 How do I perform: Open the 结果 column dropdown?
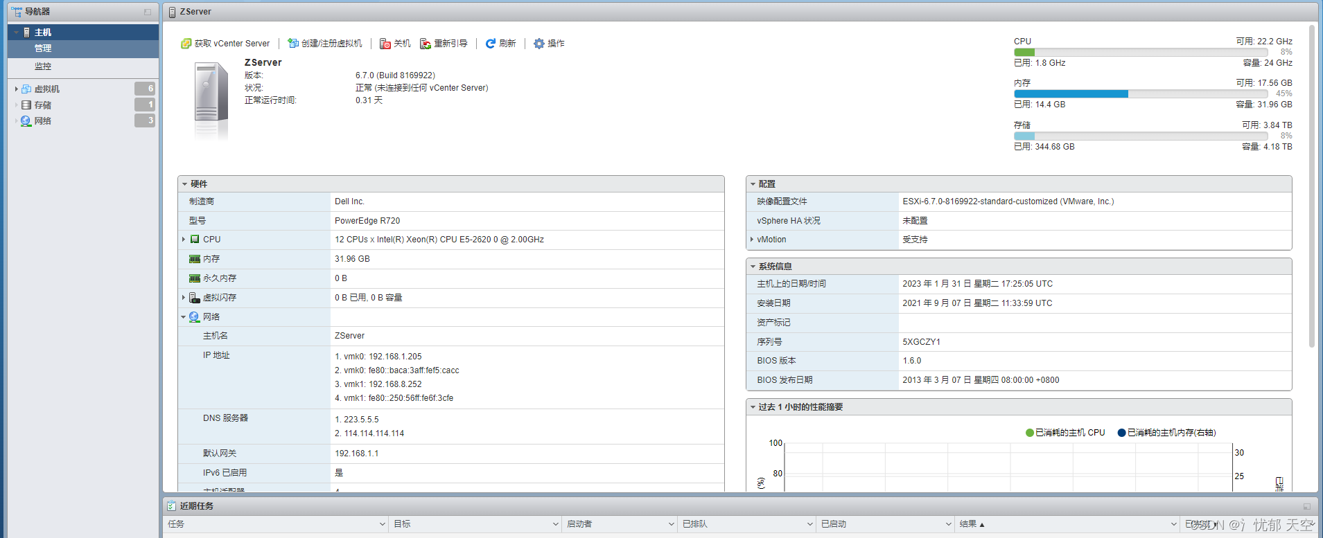[1173, 524]
